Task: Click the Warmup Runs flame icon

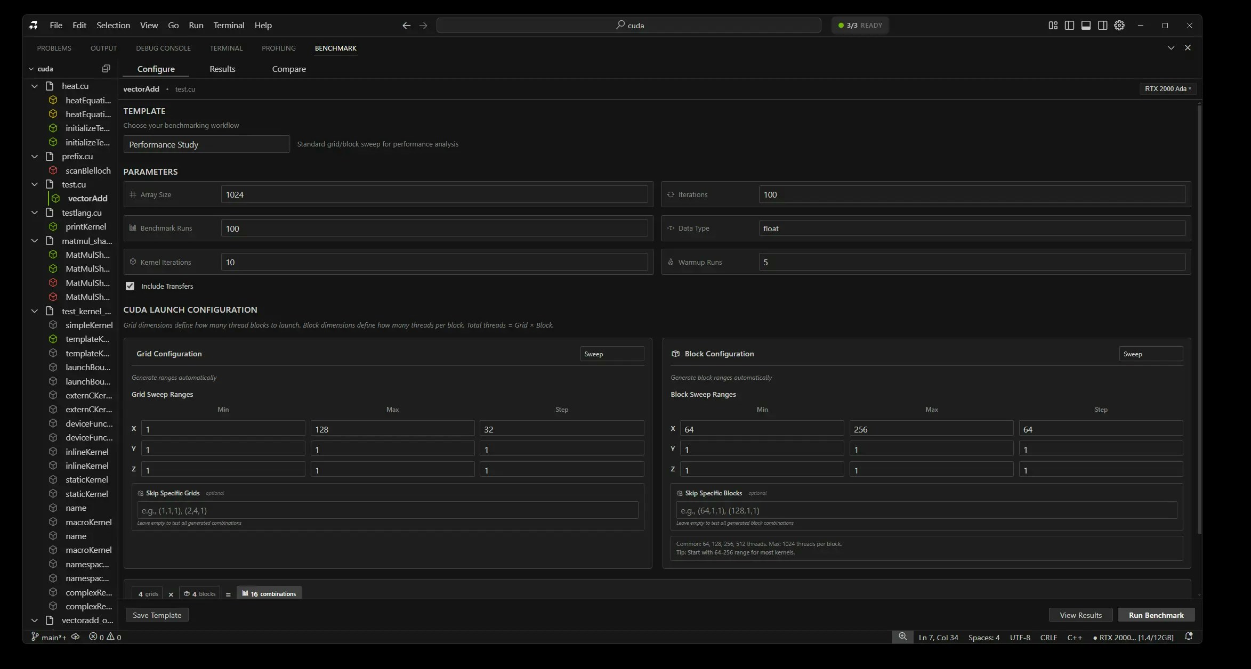Action: tap(671, 262)
